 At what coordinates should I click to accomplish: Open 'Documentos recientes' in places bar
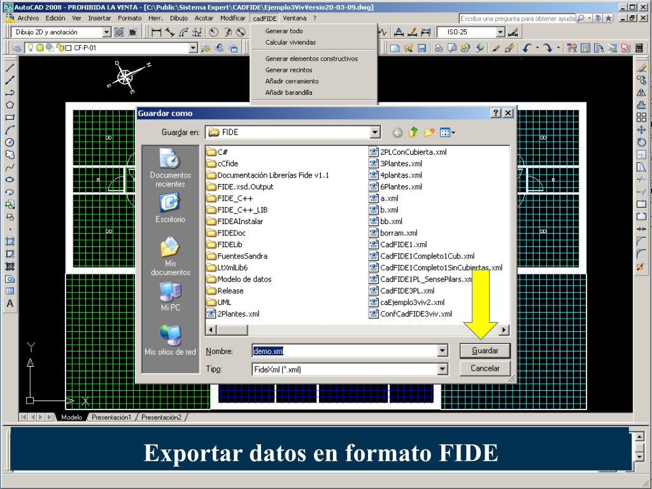point(171,167)
